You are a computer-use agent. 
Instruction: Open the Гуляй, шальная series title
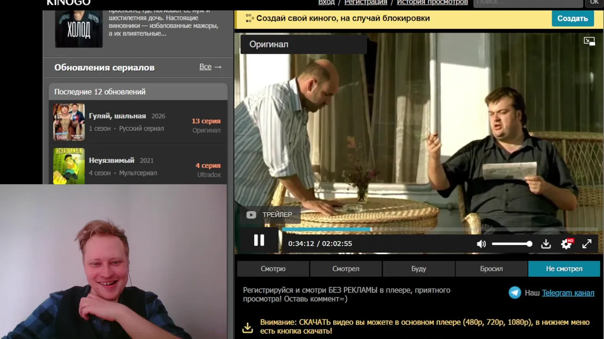[x=117, y=116]
